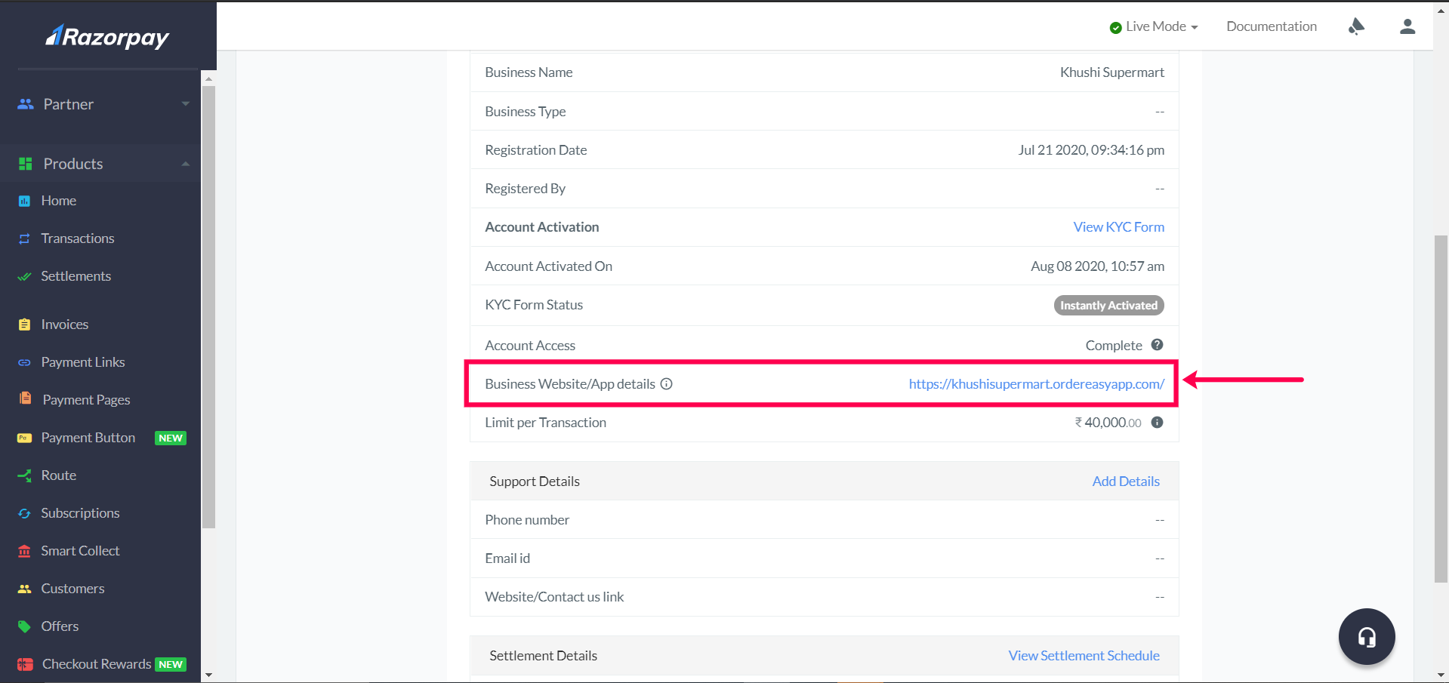
Task: Click the help headset support button
Action: pos(1366,637)
